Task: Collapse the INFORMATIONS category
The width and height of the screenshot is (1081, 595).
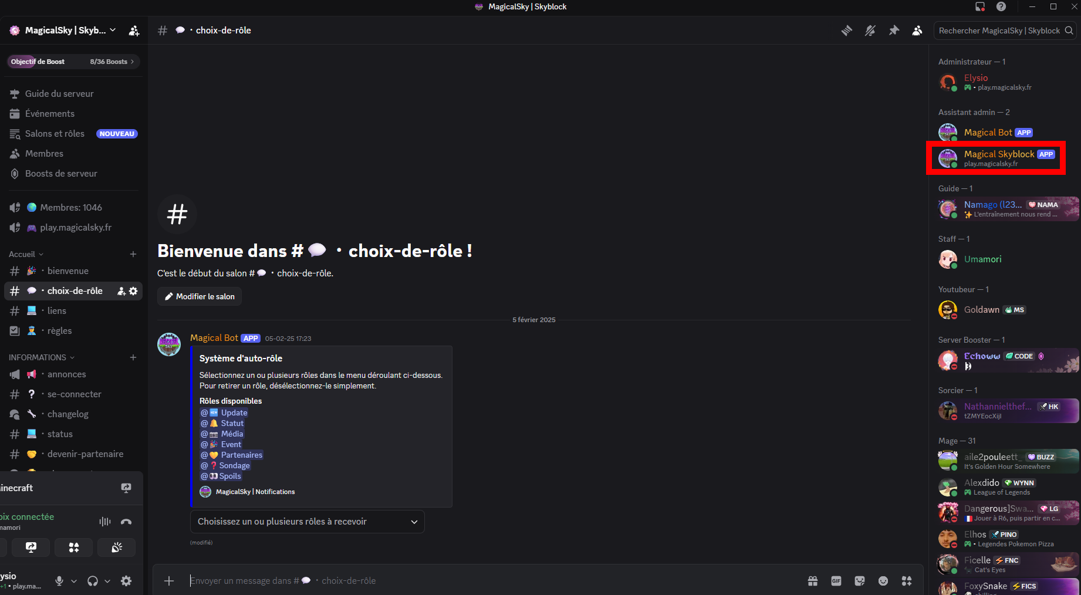Action: (42, 357)
